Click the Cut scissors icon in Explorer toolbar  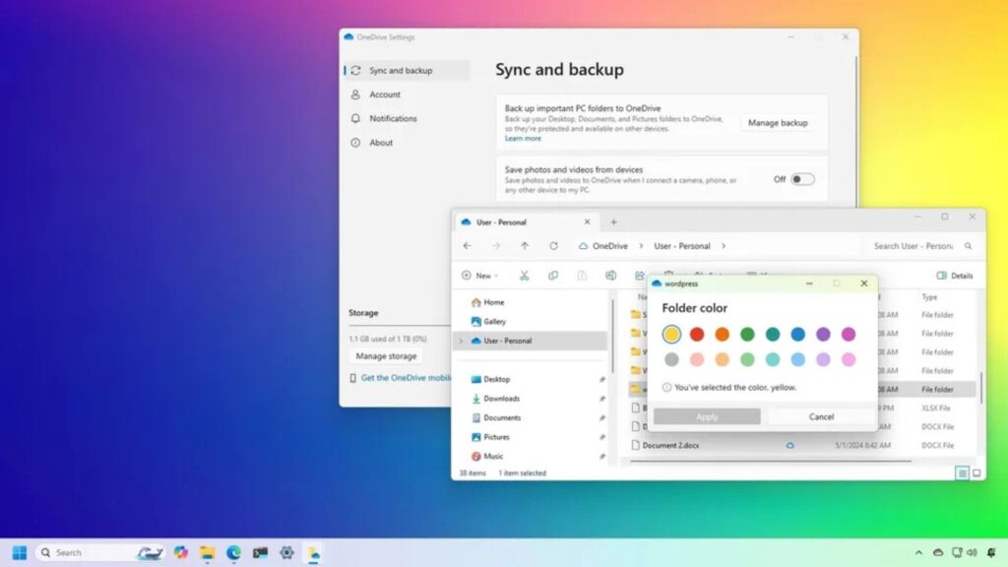(x=525, y=276)
